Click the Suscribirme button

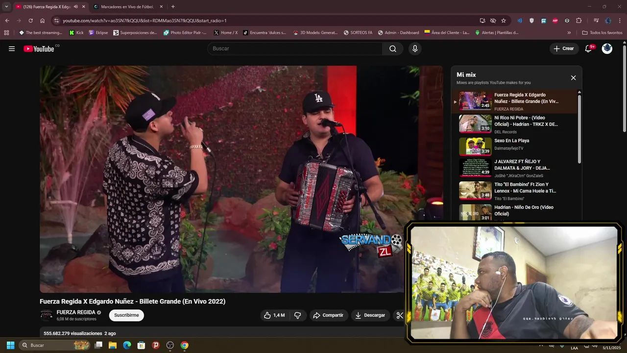(x=126, y=315)
